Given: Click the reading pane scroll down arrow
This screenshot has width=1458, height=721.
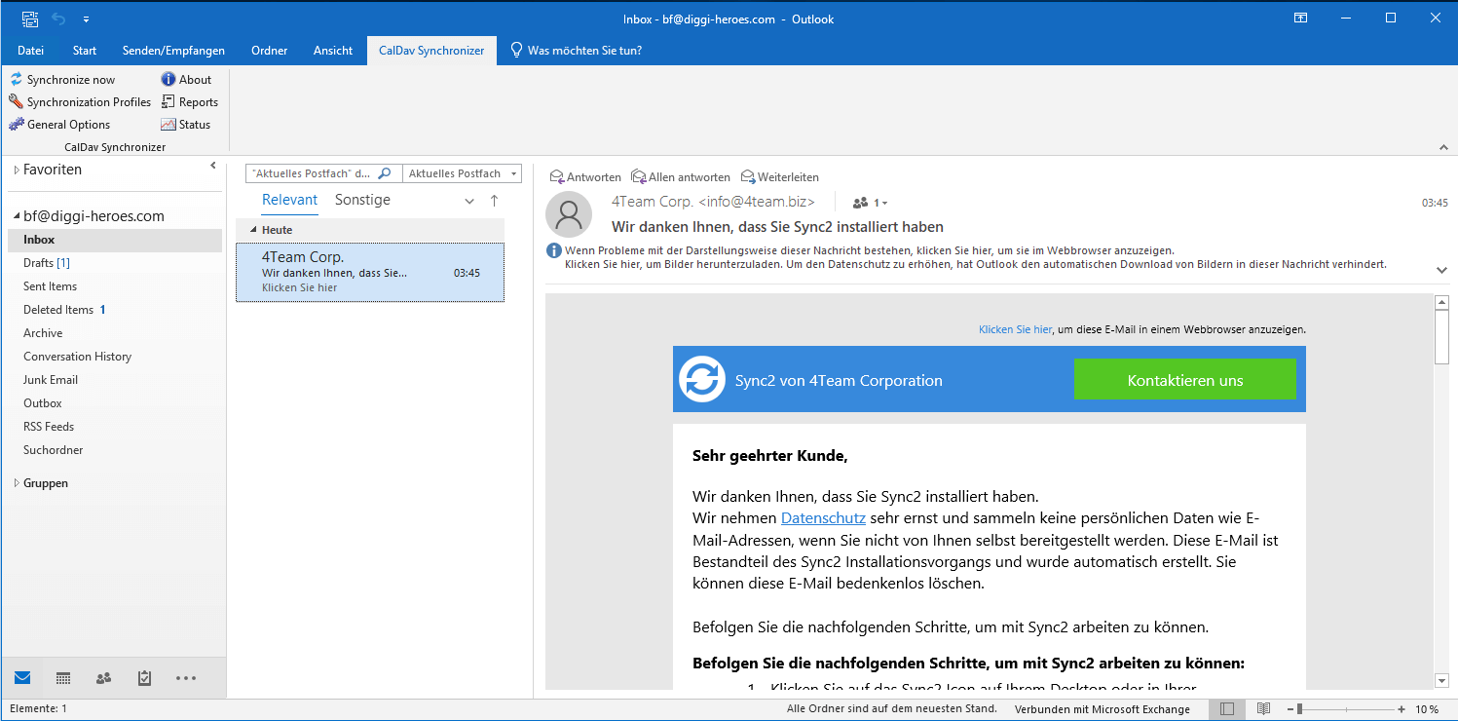Looking at the screenshot, I should click(1441, 680).
